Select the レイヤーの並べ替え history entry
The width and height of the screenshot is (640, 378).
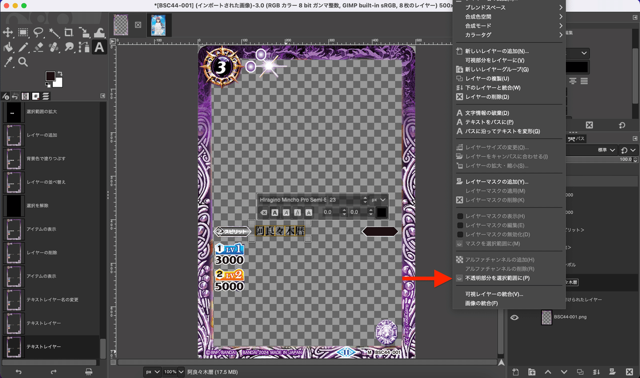(x=50, y=182)
